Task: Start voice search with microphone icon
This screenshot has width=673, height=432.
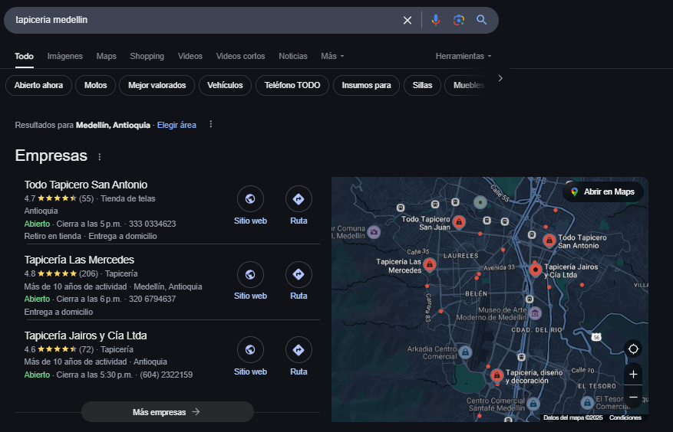Action: click(x=436, y=20)
